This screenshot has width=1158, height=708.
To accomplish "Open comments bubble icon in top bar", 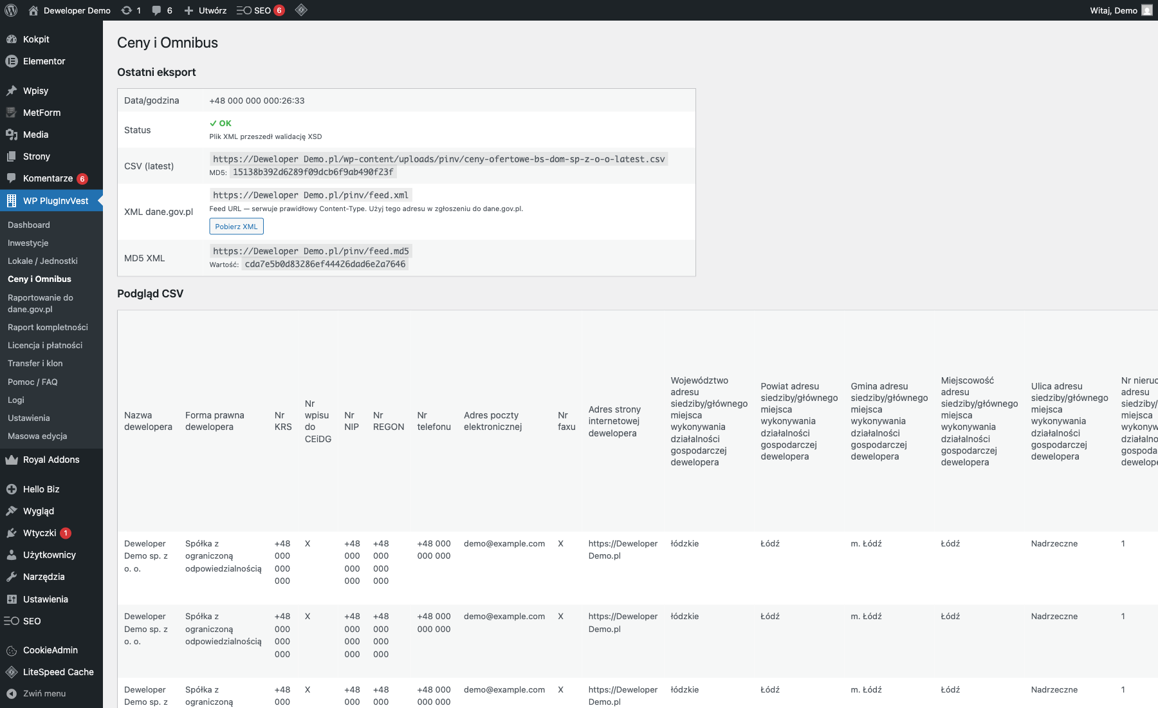I will [156, 10].
